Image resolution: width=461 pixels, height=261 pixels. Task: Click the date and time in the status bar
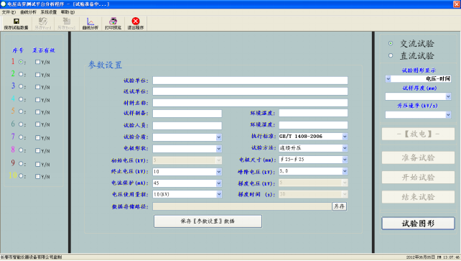(x=433, y=257)
